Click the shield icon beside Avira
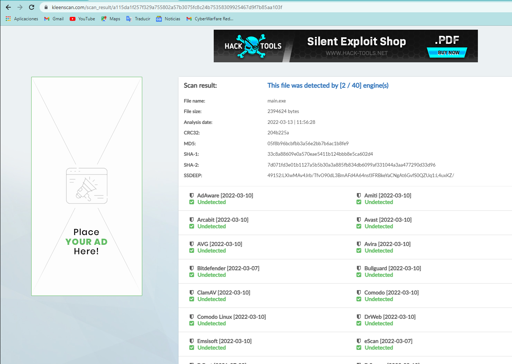The image size is (512, 364). point(359,244)
